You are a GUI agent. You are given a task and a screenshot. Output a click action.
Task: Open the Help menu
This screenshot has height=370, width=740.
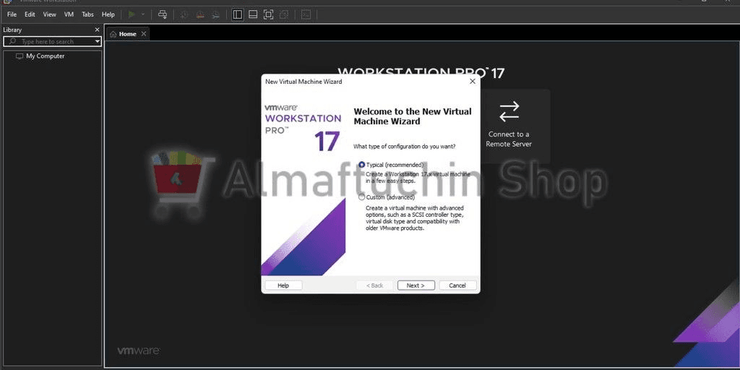pos(108,14)
